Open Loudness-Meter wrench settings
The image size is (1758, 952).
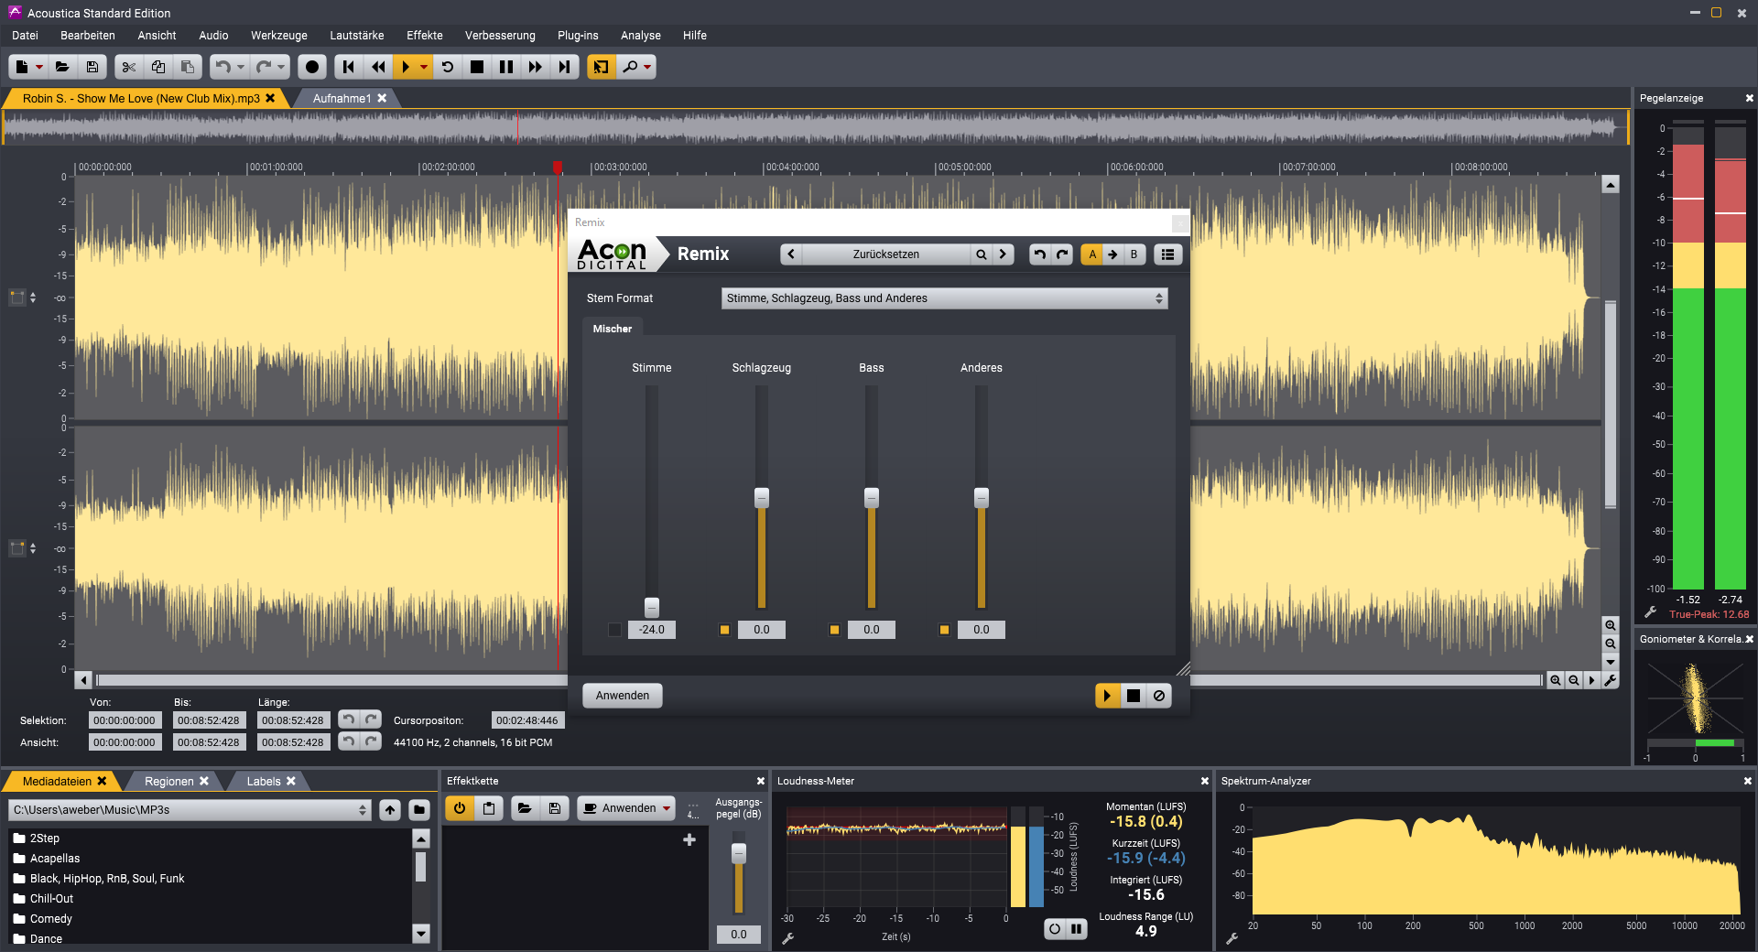pos(787,938)
